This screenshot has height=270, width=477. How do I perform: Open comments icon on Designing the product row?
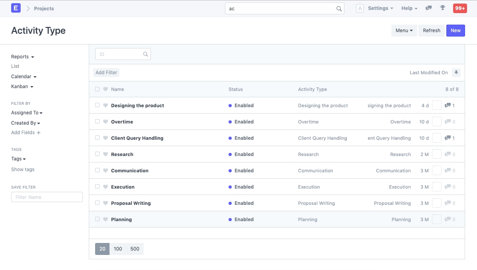(x=448, y=106)
